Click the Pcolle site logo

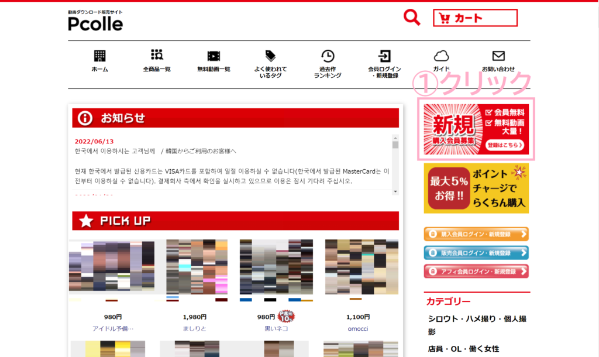click(x=95, y=22)
